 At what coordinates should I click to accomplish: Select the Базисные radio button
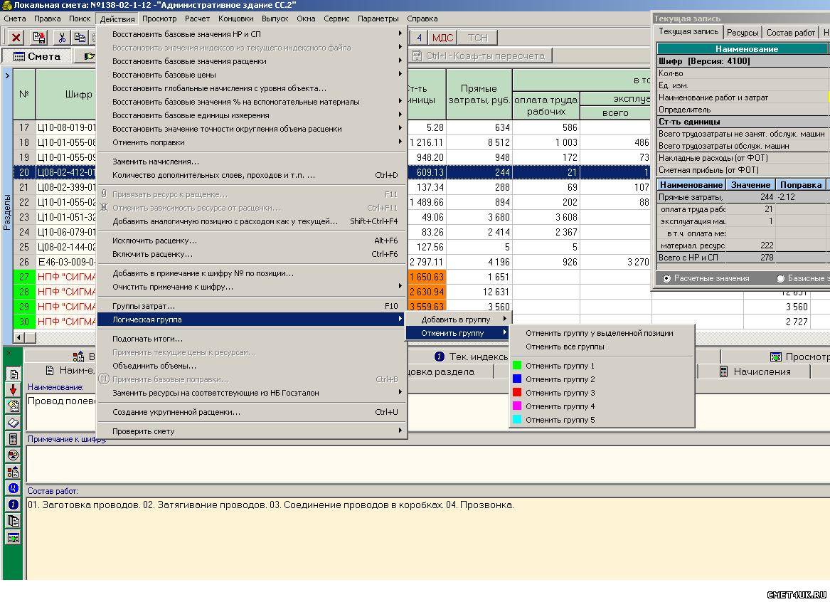[781, 278]
